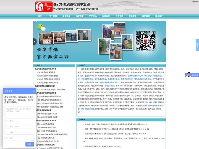Viewport: 199px width, 149px height.
Task: Open KC800电缆故障测试黄金组合 product link
Action: pos(48,76)
